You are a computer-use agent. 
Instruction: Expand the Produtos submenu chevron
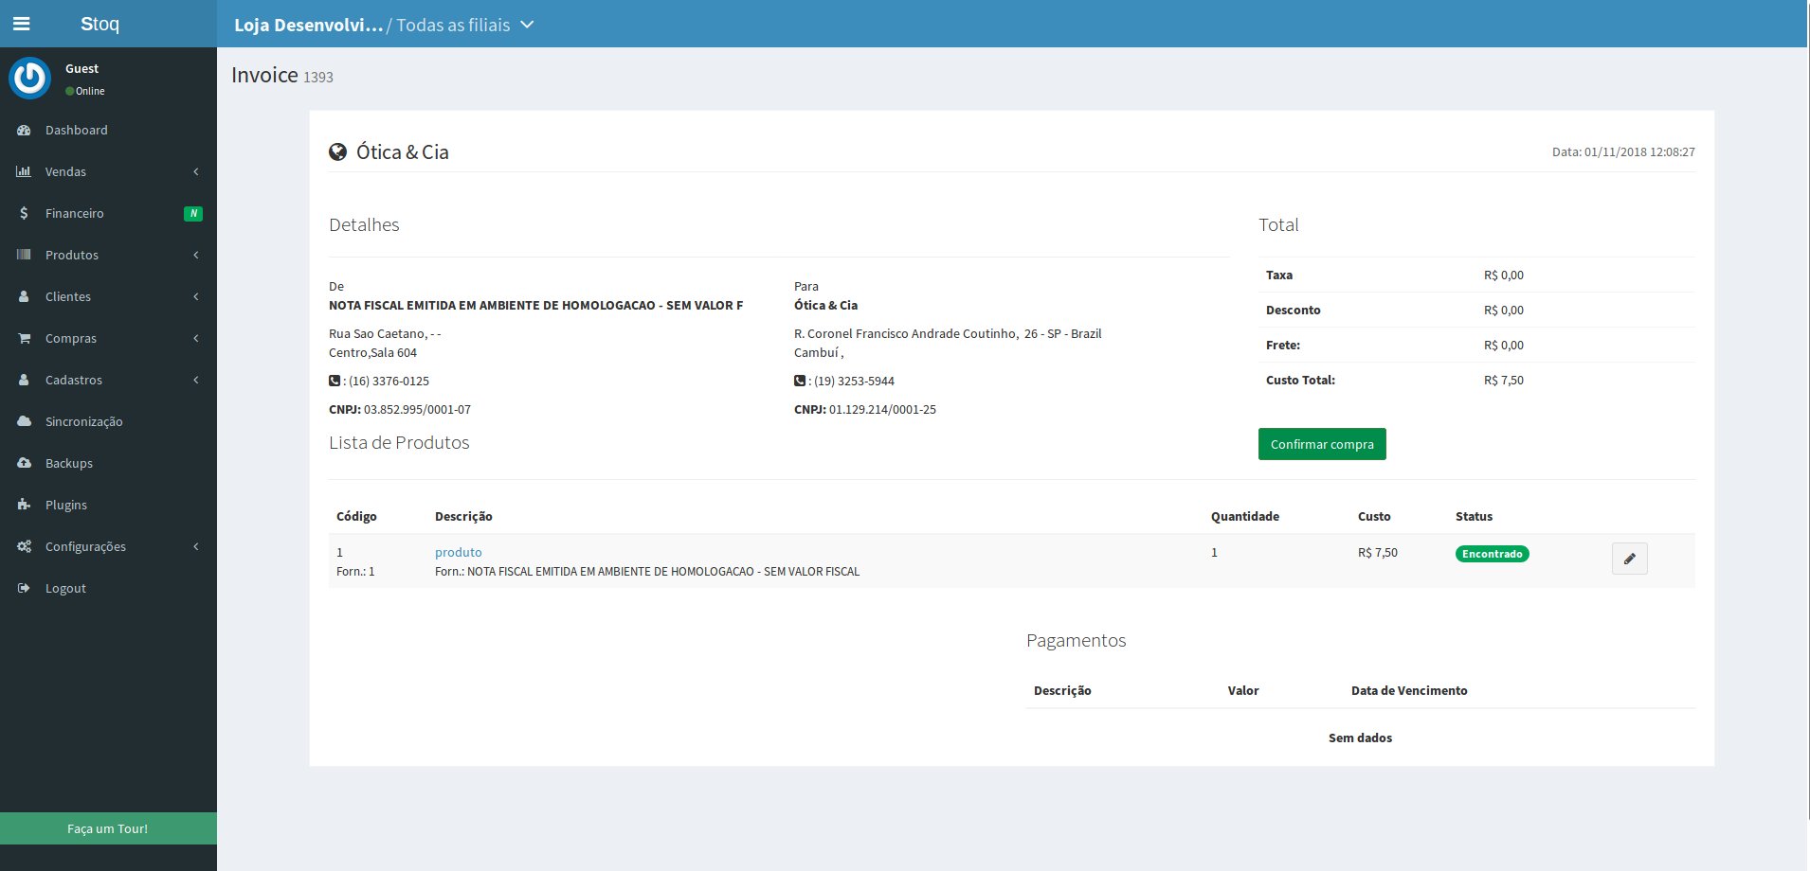click(x=196, y=255)
